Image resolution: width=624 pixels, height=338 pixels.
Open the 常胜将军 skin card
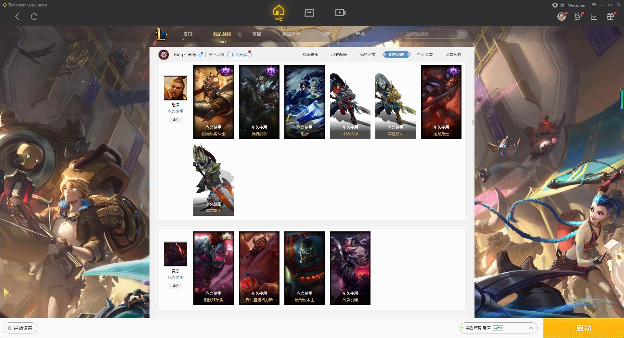point(396,102)
